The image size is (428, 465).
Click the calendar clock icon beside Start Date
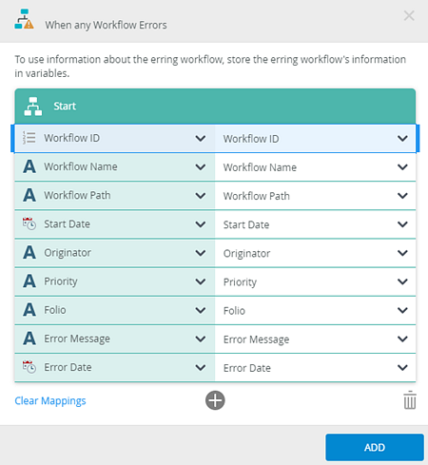click(x=29, y=223)
